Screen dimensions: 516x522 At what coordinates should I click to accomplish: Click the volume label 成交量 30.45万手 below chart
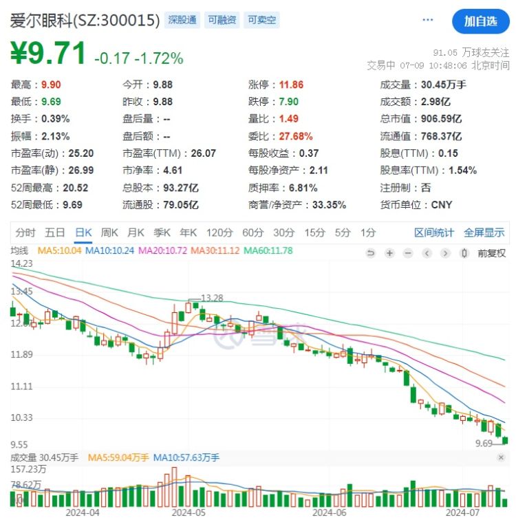click(x=44, y=457)
